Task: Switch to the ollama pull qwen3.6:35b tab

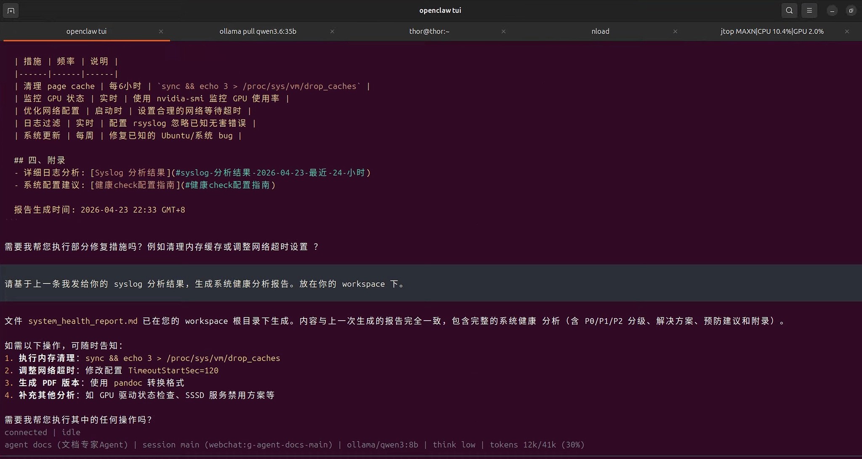Action: 258,32
